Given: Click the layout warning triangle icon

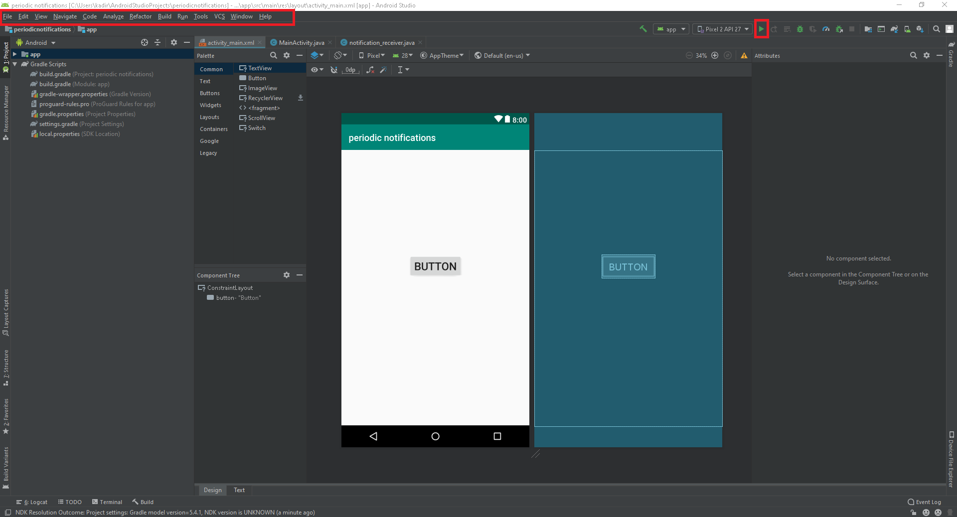Looking at the screenshot, I should [744, 55].
